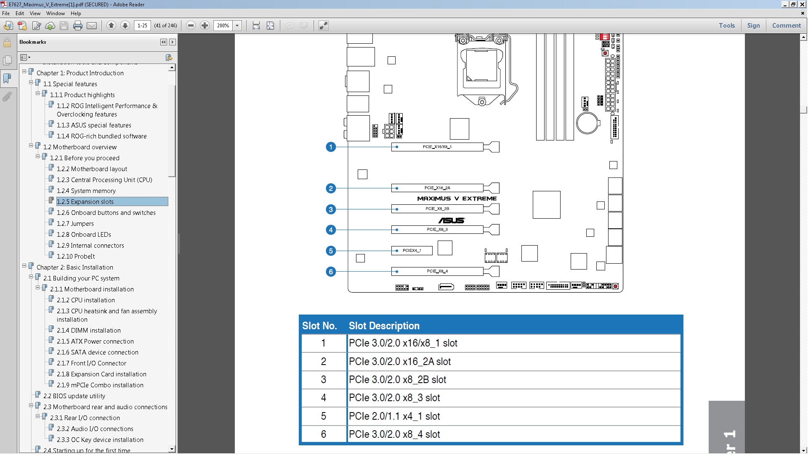Viewport: 808px width, 455px height.
Task: Jump to 1.2.8 Onboard LEDs bookmark
Action: pyautogui.click(x=84, y=235)
